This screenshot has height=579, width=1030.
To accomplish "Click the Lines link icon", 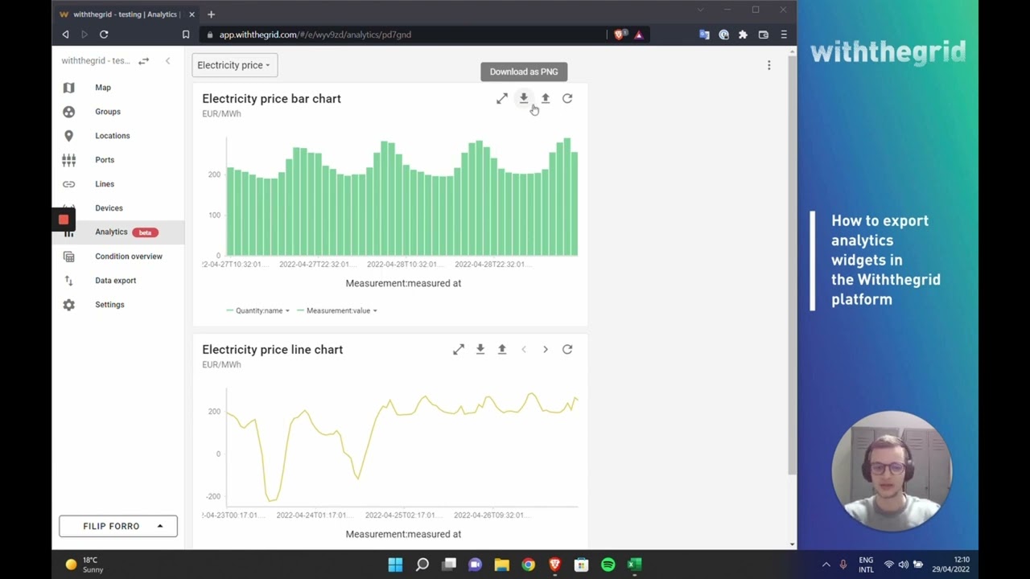I will pyautogui.click(x=68, y=184).
